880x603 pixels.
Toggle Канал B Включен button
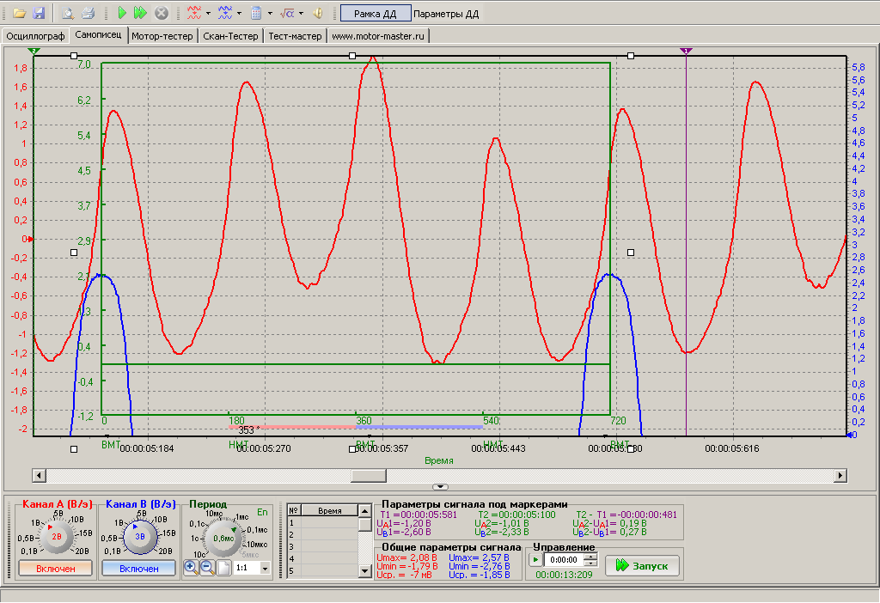tap(138, 568)
